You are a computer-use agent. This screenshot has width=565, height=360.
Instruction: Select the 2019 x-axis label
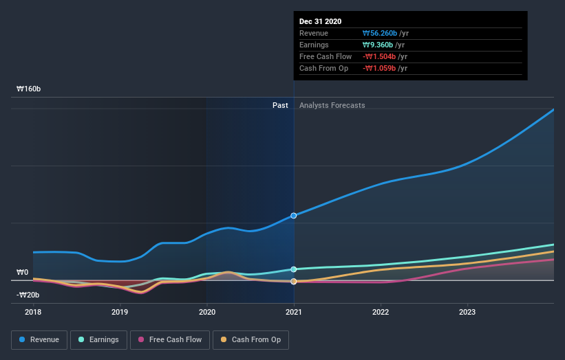120,312
